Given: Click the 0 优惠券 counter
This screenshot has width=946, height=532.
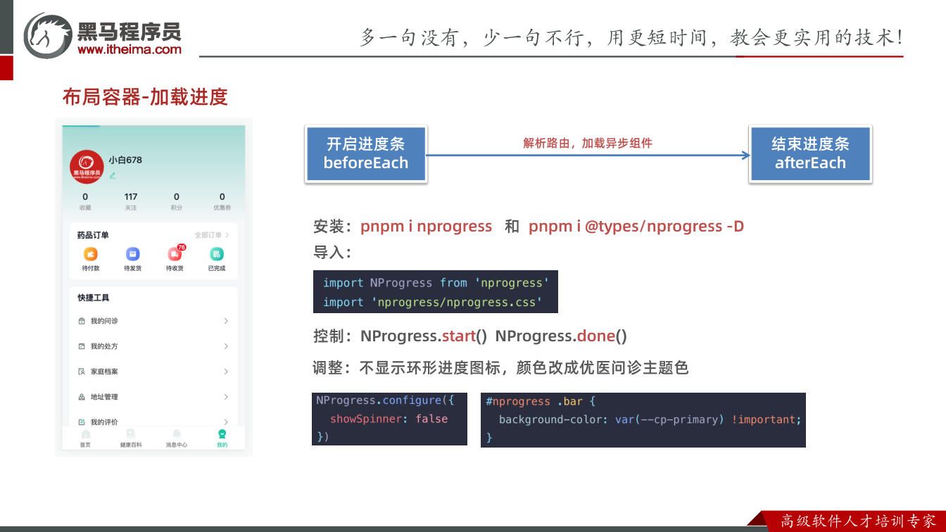Looking at the screenshot, I should pos(222,201).
